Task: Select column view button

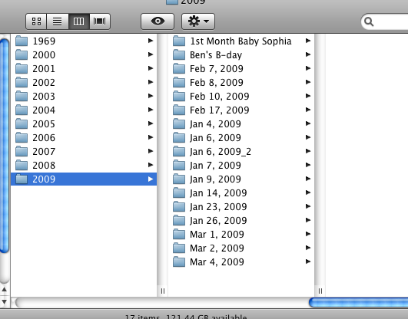Action: pos(79,21)
